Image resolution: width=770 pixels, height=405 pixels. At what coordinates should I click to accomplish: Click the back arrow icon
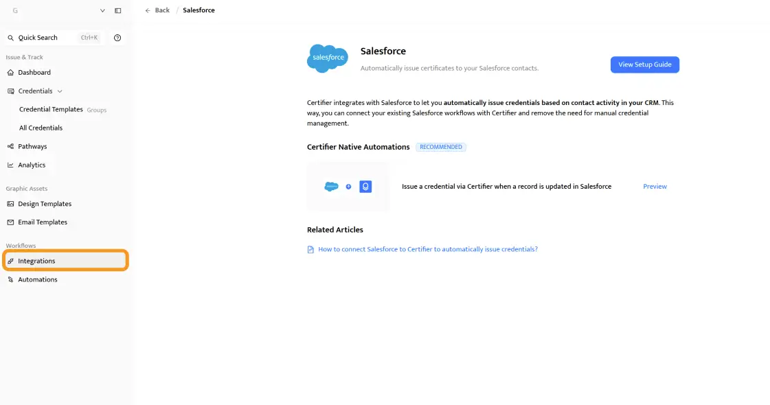tap(148, 10)
